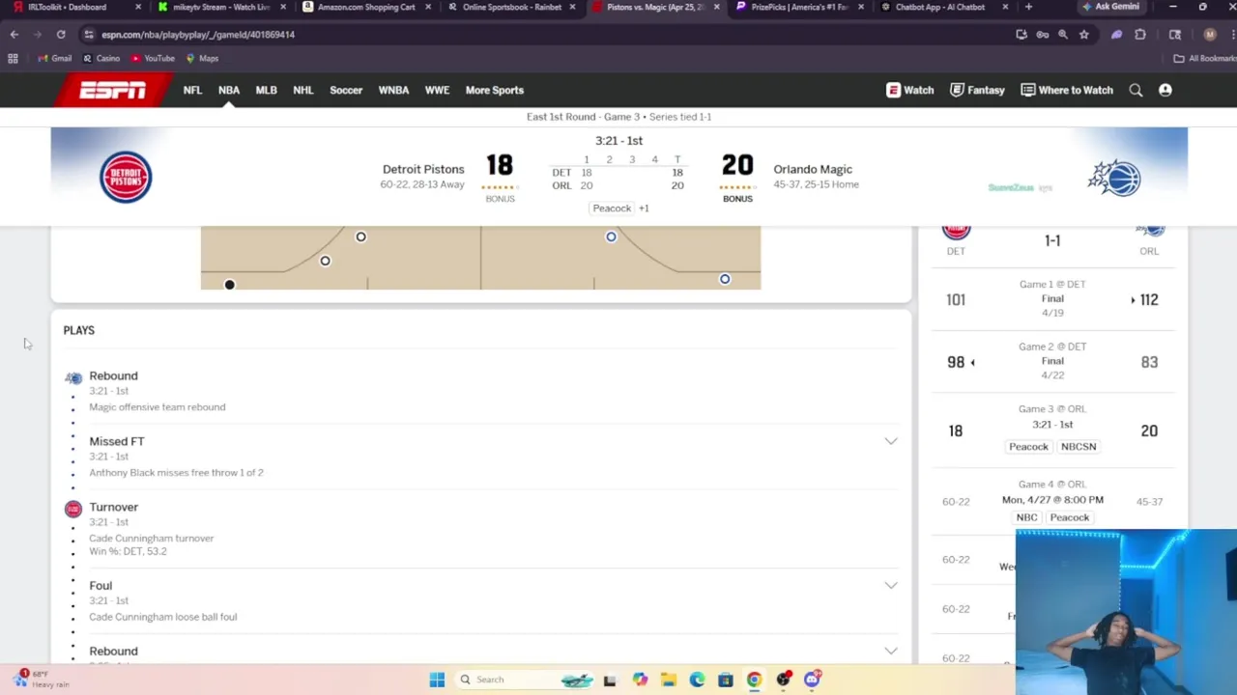
Task: Click the zoom magnifier in address bar
Action: coord(1063,34)
